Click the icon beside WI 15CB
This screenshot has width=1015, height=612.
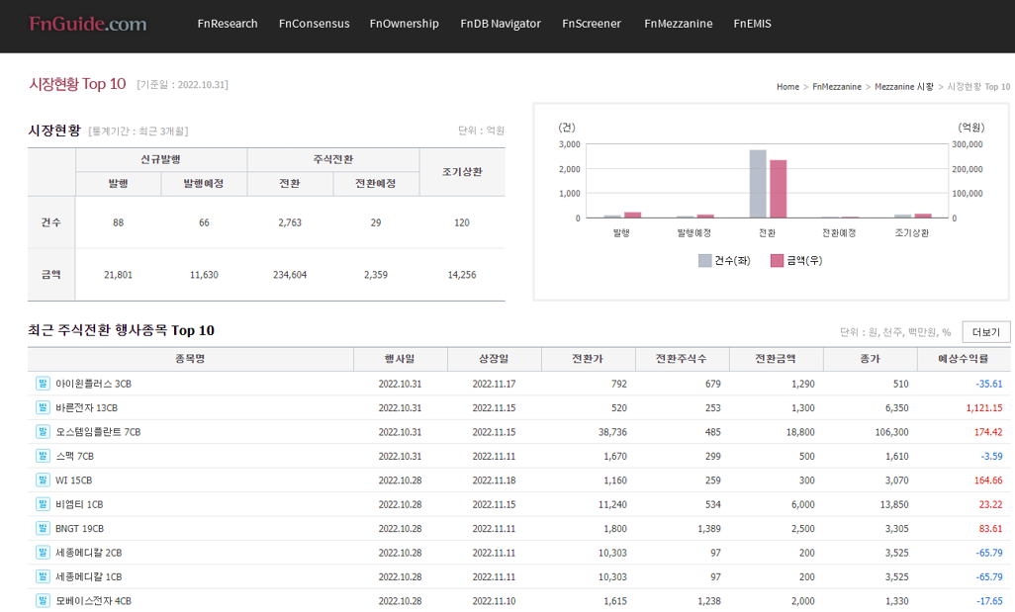click(43, 480)
